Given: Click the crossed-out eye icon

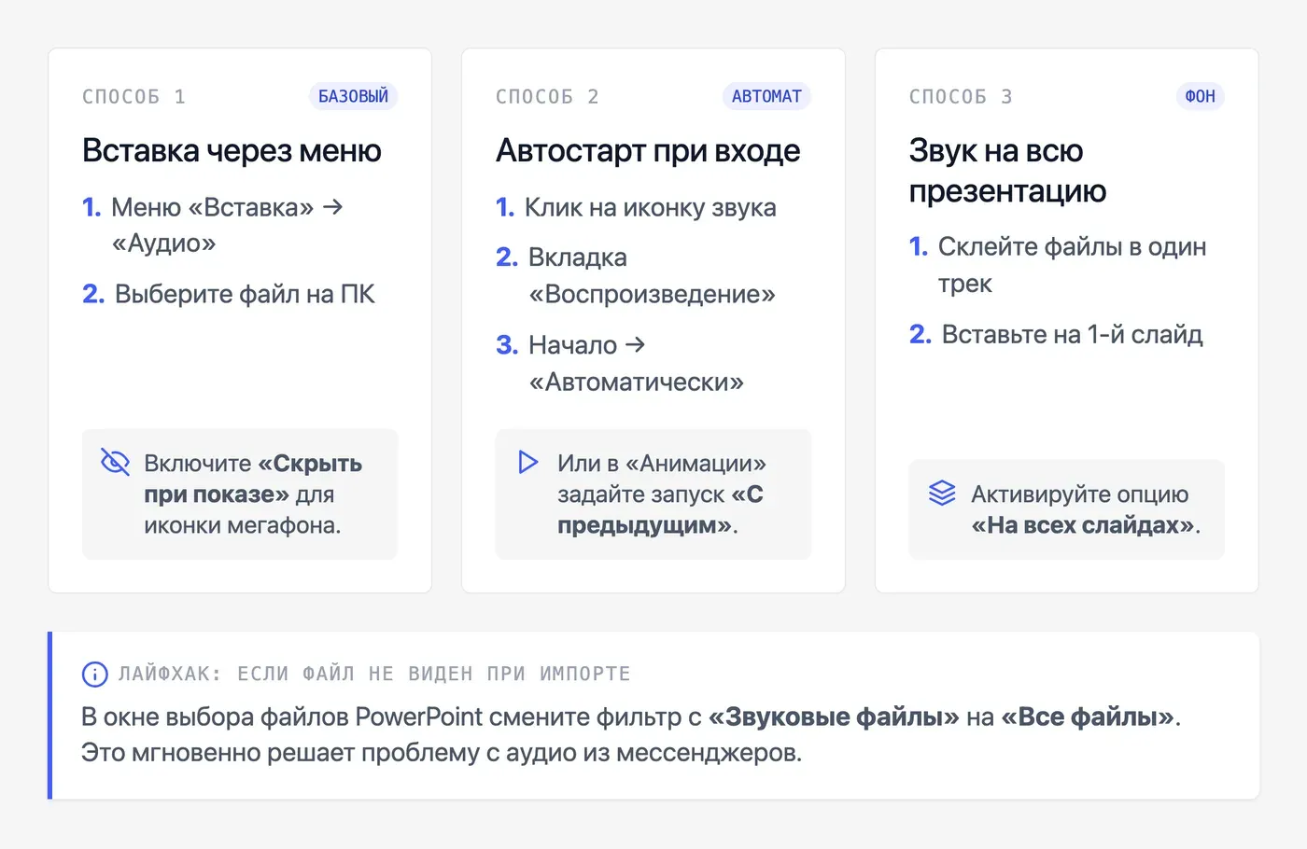Looking at the screenshot, I should coord(115,462).
